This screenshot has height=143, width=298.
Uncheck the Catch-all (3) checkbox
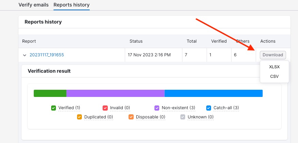pos(209,108)
